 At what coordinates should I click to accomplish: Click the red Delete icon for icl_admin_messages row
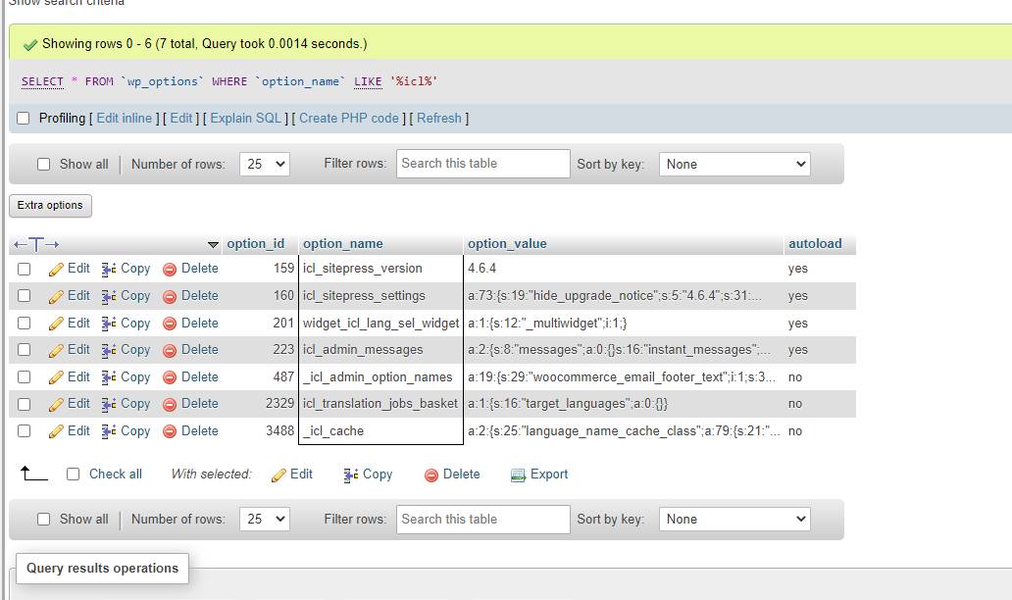[170, 350]
